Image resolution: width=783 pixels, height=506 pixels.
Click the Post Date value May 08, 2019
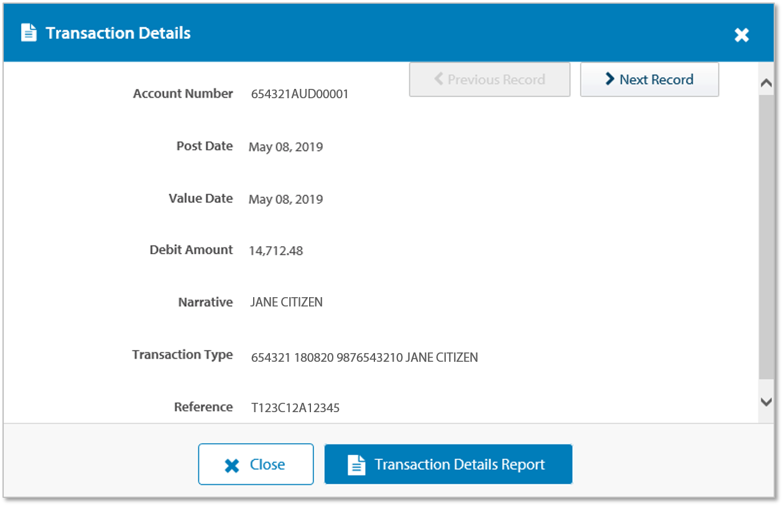pyautogui.click(x=285, y=147)
